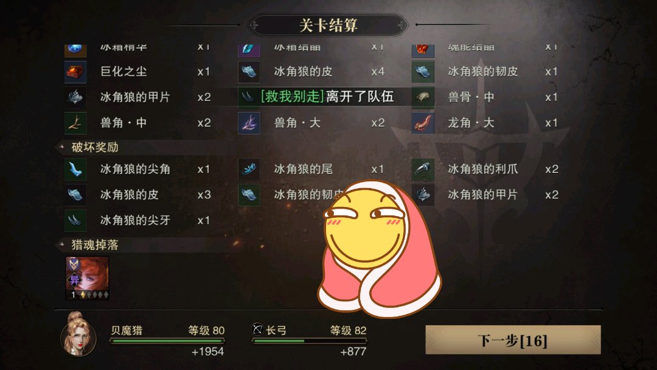Select the 兽角·中 antler icon

click(75, 123)
